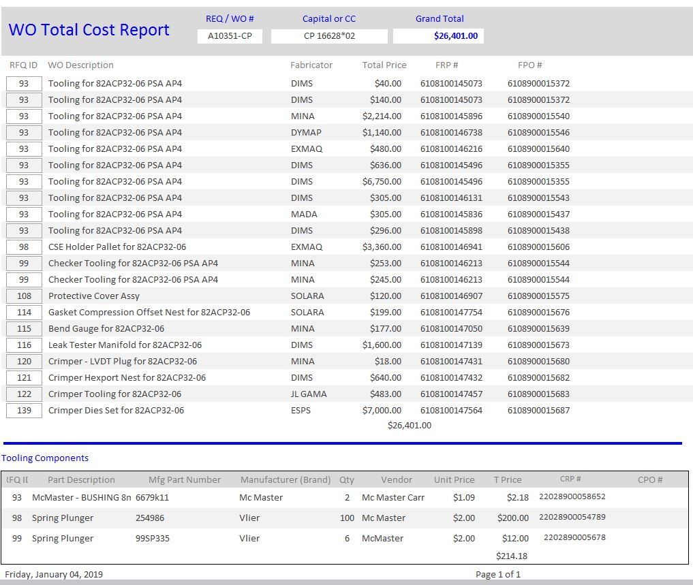Click the DYMAP fabricator cell

tap(306, 133)
